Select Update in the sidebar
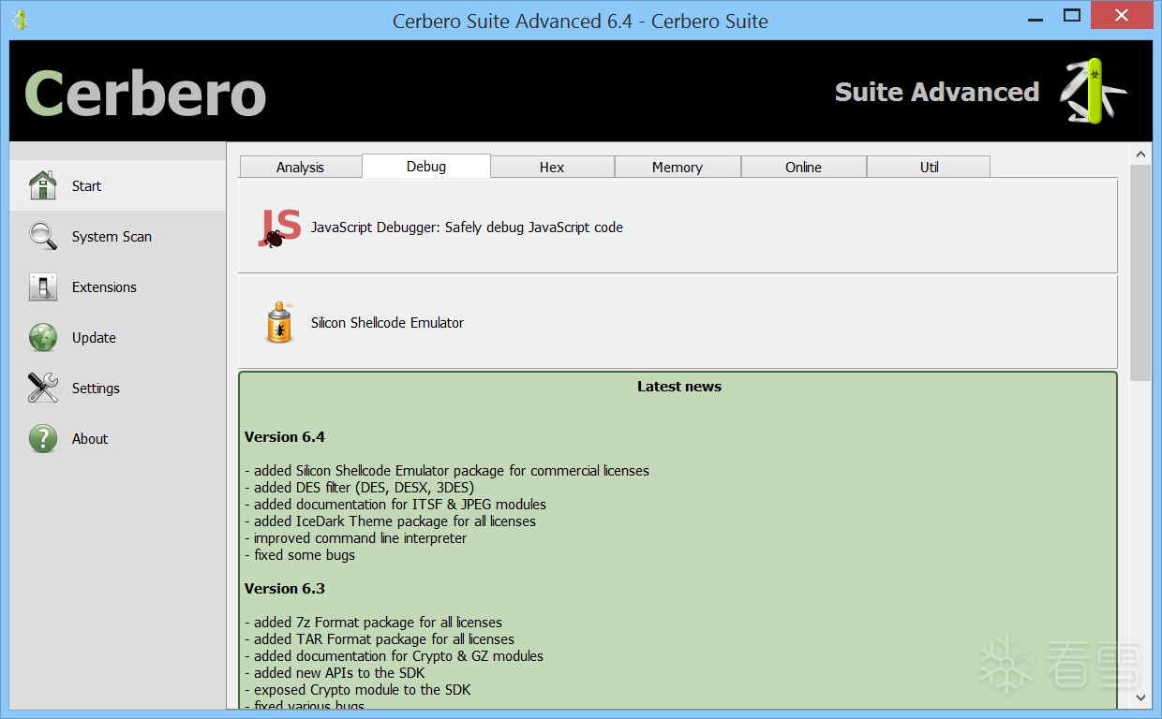This screenshot has height=719, width=1162. (x=94, y=338)
